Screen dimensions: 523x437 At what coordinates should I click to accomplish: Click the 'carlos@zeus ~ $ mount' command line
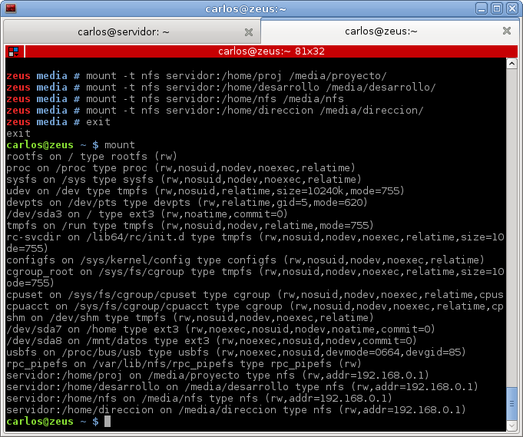(71, 145)
